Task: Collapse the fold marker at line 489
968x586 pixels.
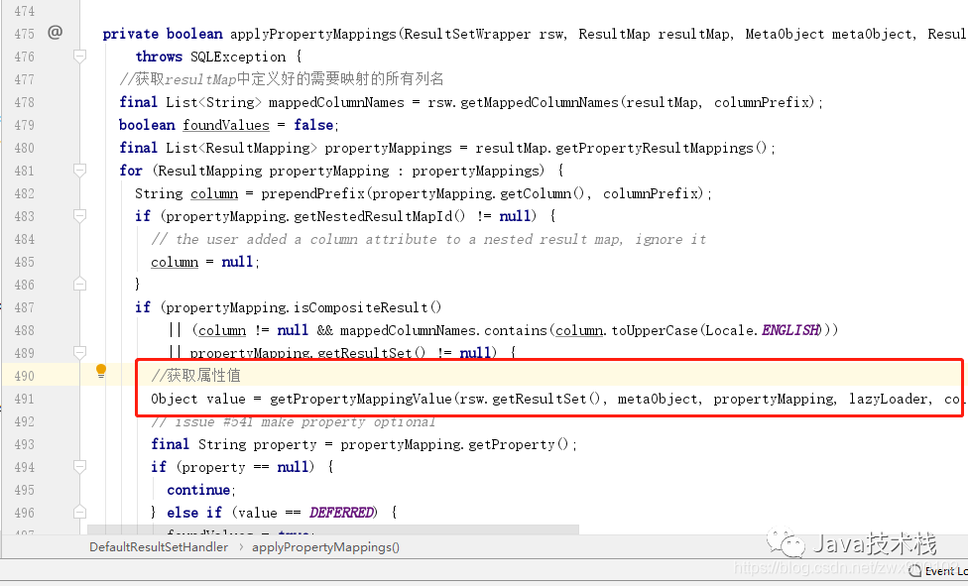Action: [79, 353]
